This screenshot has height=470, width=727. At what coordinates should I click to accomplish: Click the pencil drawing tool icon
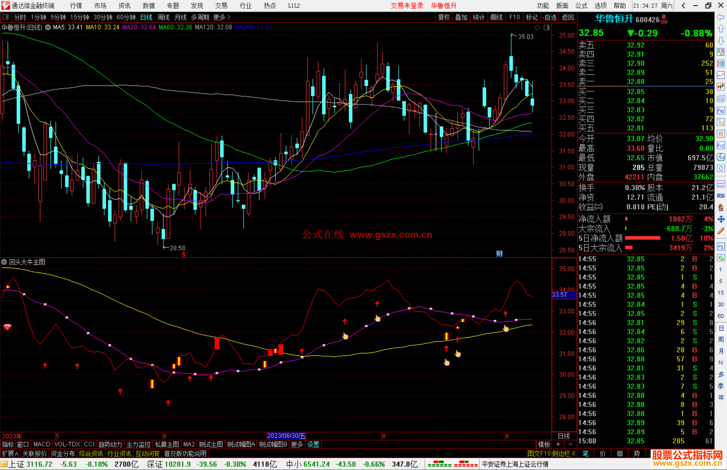[x=721, y=231]
